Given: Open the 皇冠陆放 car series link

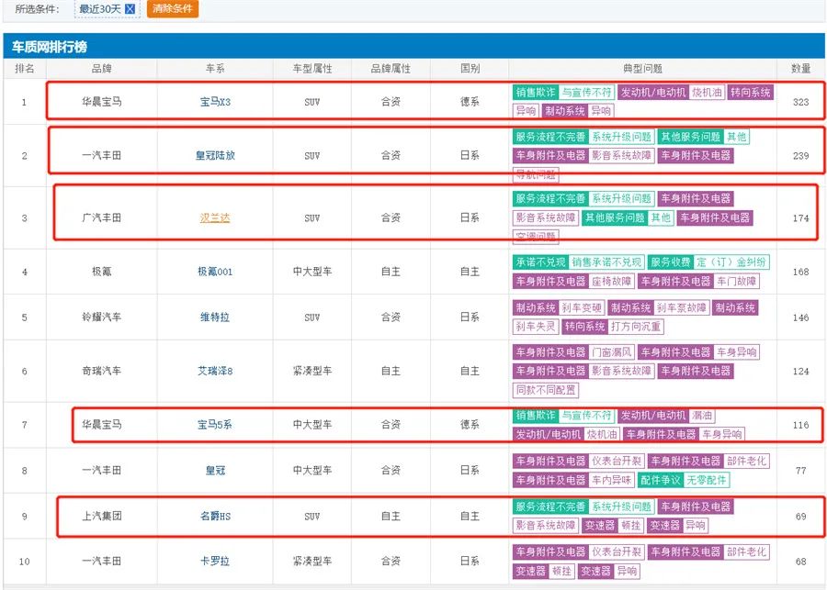Looking at the screenshot, I should click(x=215, y=155).
